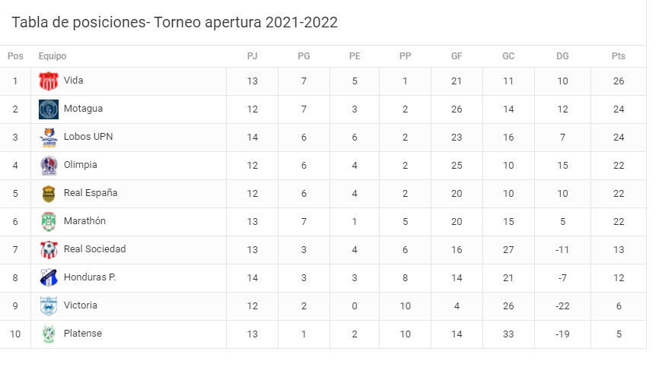The height and width of the screenshot is (383, 665).
Task: Click the Real España team crest
Action: (x=49, y=194)
